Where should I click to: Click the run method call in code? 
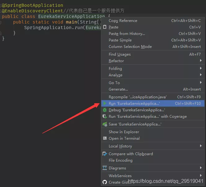pyautogui.click(x=79, y=28)
